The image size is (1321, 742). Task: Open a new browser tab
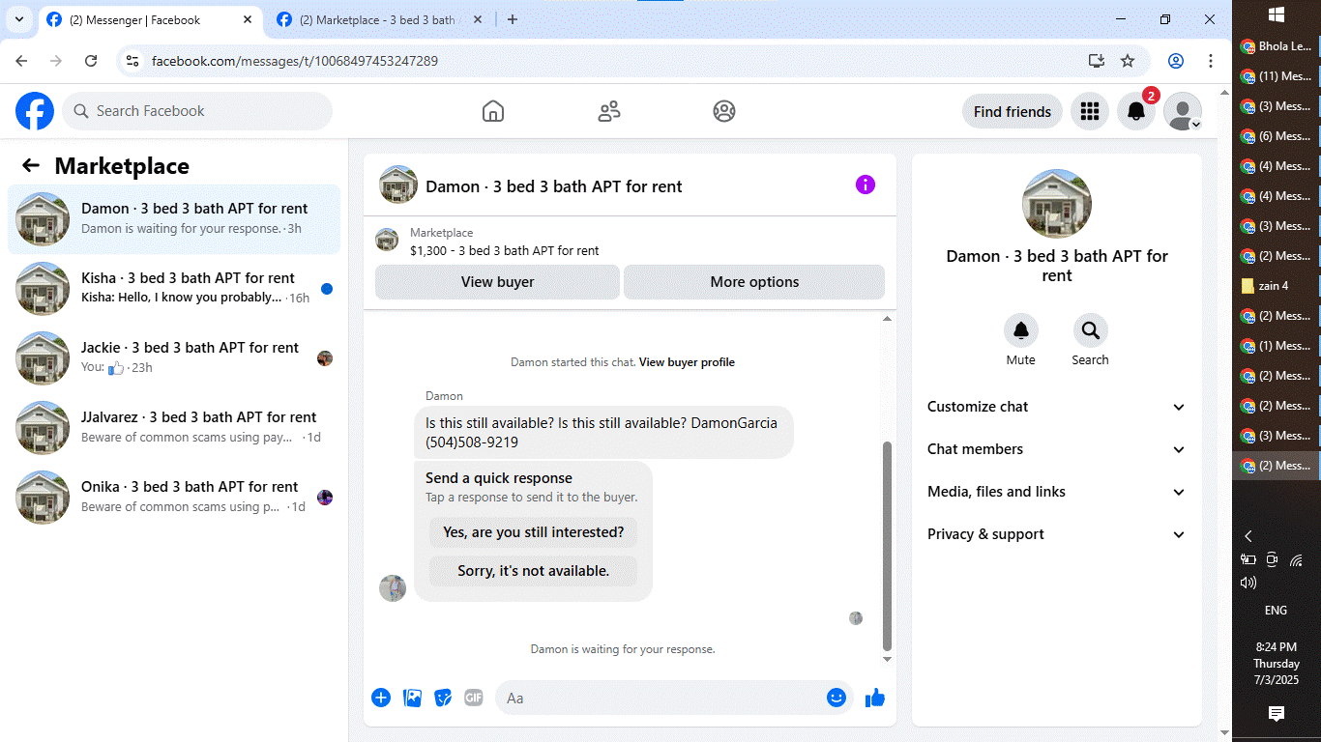(x=513, y=19)
